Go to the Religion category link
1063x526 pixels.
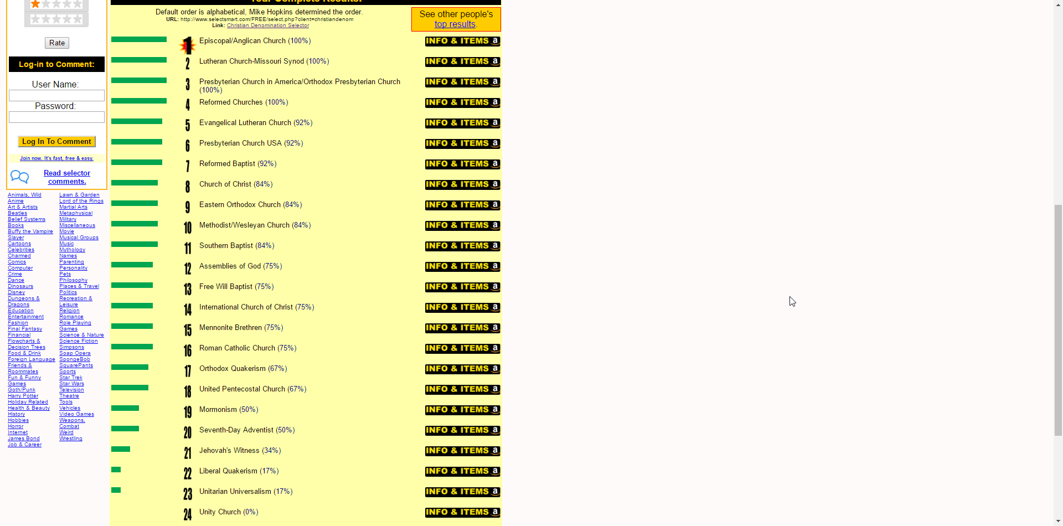(69, 311)
